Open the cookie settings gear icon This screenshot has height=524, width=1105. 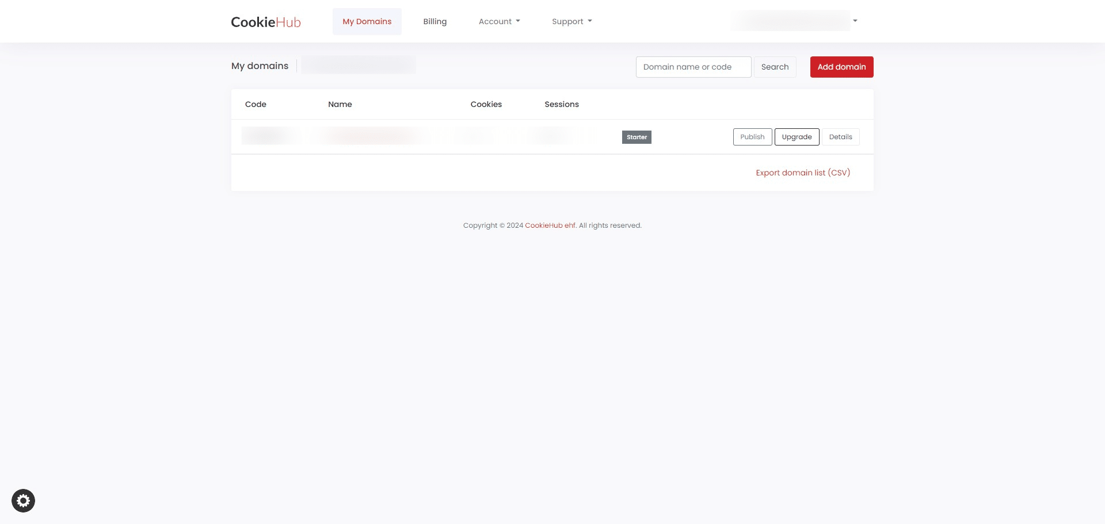coord(23,500)
